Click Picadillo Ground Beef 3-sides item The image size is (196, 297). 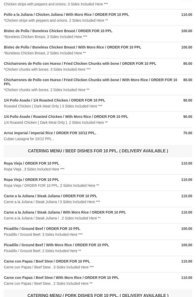pos(42,229)
